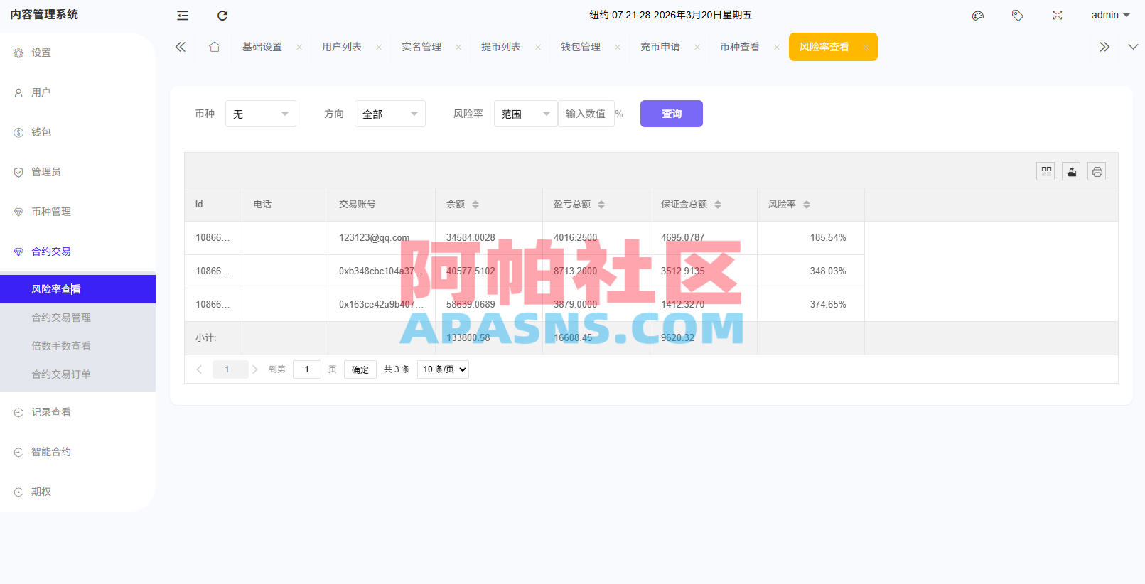Open 合约交易订单 in the sidebar

[78, 374]
